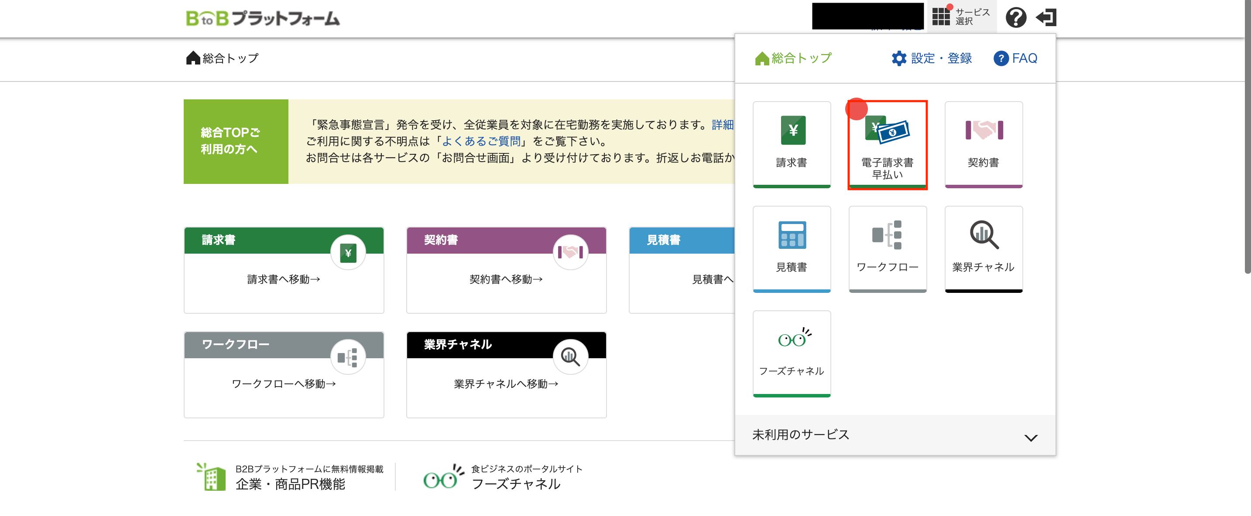The height and width of the screenshot is (516, 1251).
Task: Click the building icon for 企業・商品PR機能
Action: pyautogui.click(x=211, y=477)
